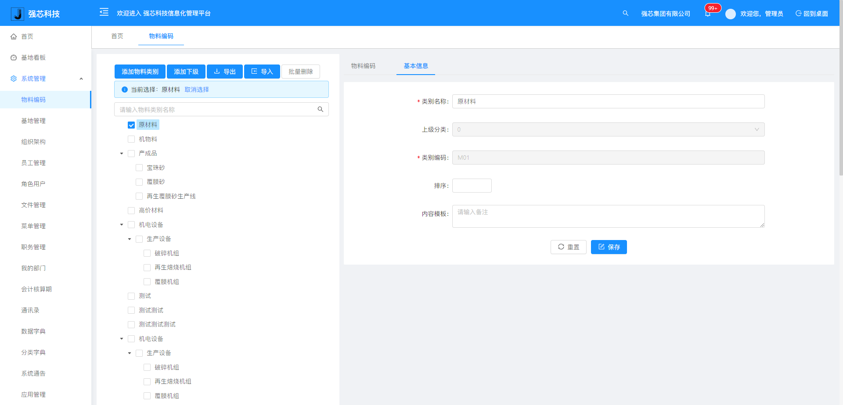
Task: Collapse the 系统管理 sidebar menu chevron
Action: point(81,79)
